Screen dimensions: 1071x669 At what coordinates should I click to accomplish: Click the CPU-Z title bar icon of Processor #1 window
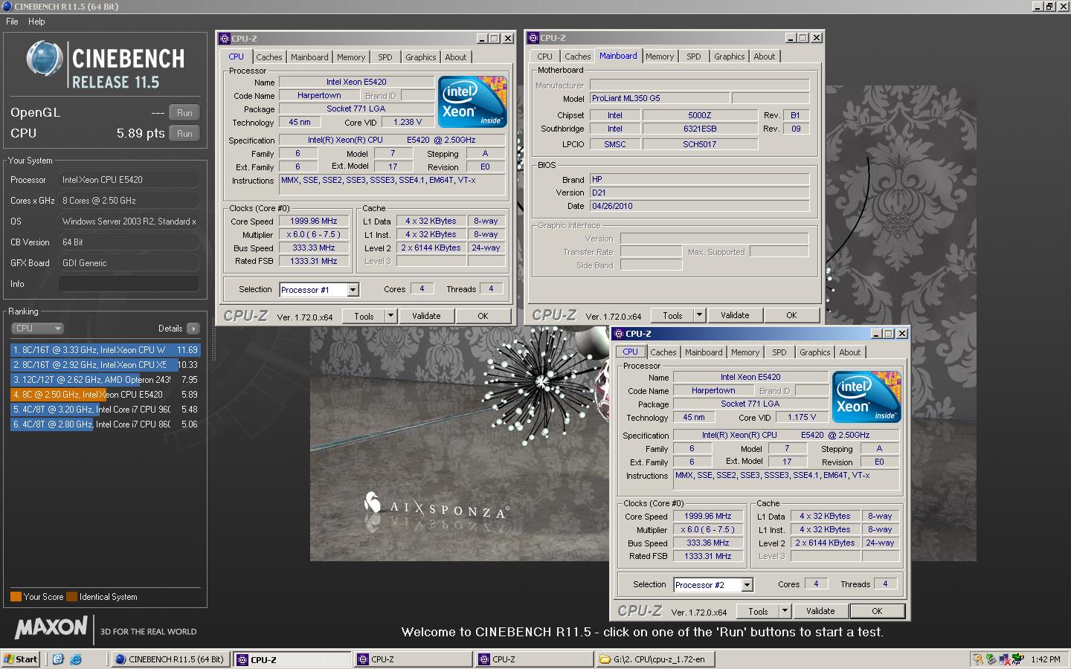(x=225, y=39)
